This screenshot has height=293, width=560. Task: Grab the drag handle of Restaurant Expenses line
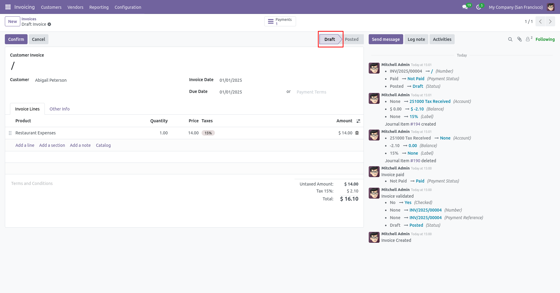(10, 133)
